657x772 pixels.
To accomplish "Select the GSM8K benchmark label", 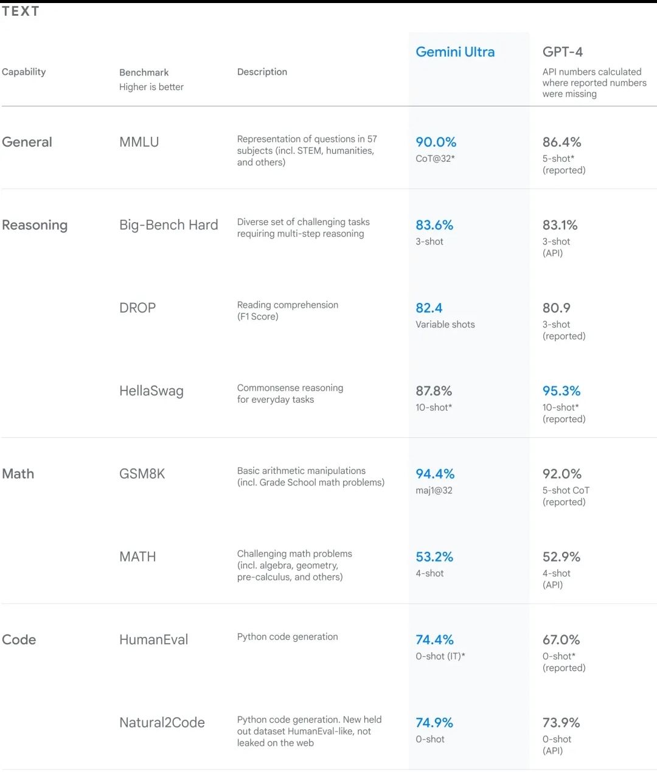I will point(142,474).
